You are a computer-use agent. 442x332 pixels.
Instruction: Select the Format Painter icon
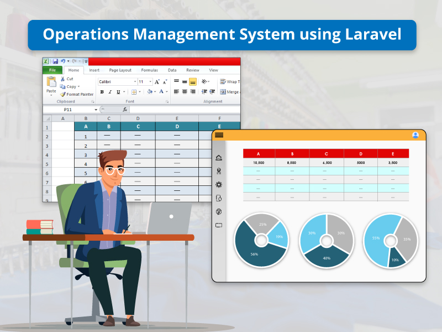click(64, 94)
